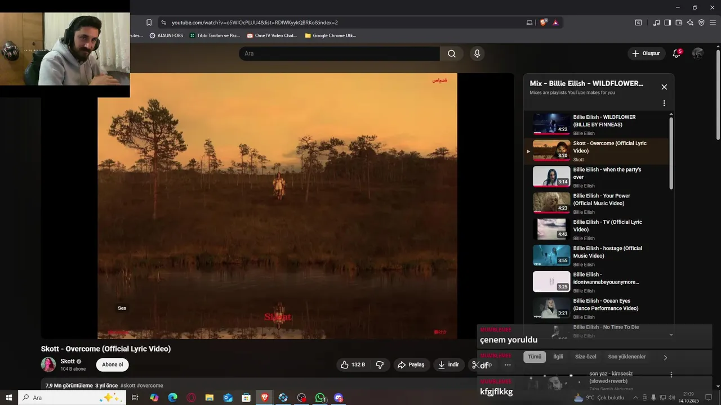721x405 pixels.
Task: Open the Tıbbi Tanıtım ve Paz... bookmark
Action: click(215, 35)
